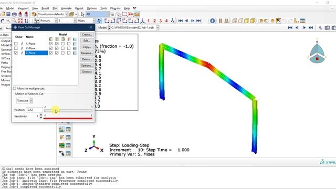Open the Plug-ins menu

pos(115,8)
